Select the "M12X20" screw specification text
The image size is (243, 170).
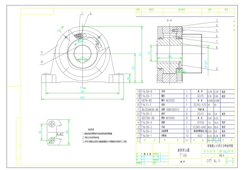point(171,101)
